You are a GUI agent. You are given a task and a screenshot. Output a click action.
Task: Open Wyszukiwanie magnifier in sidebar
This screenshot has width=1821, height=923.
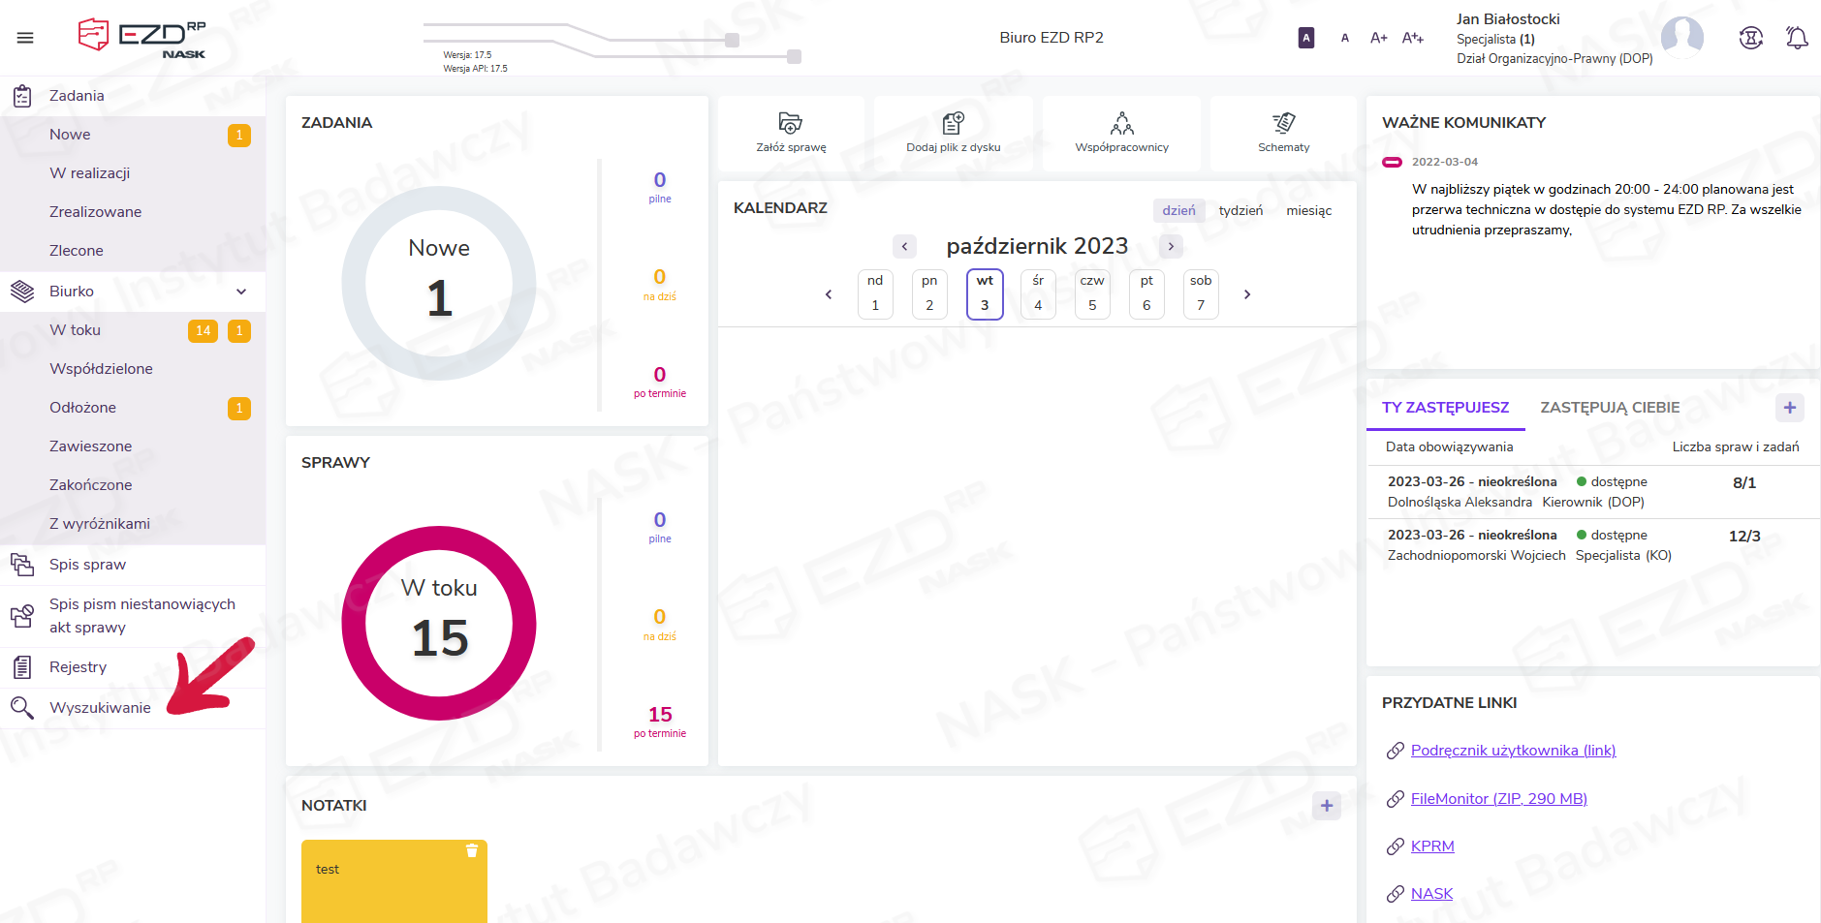tap(22, 708)
